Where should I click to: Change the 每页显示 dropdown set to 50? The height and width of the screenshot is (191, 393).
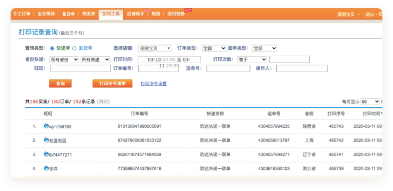click(x=370, y=101)
